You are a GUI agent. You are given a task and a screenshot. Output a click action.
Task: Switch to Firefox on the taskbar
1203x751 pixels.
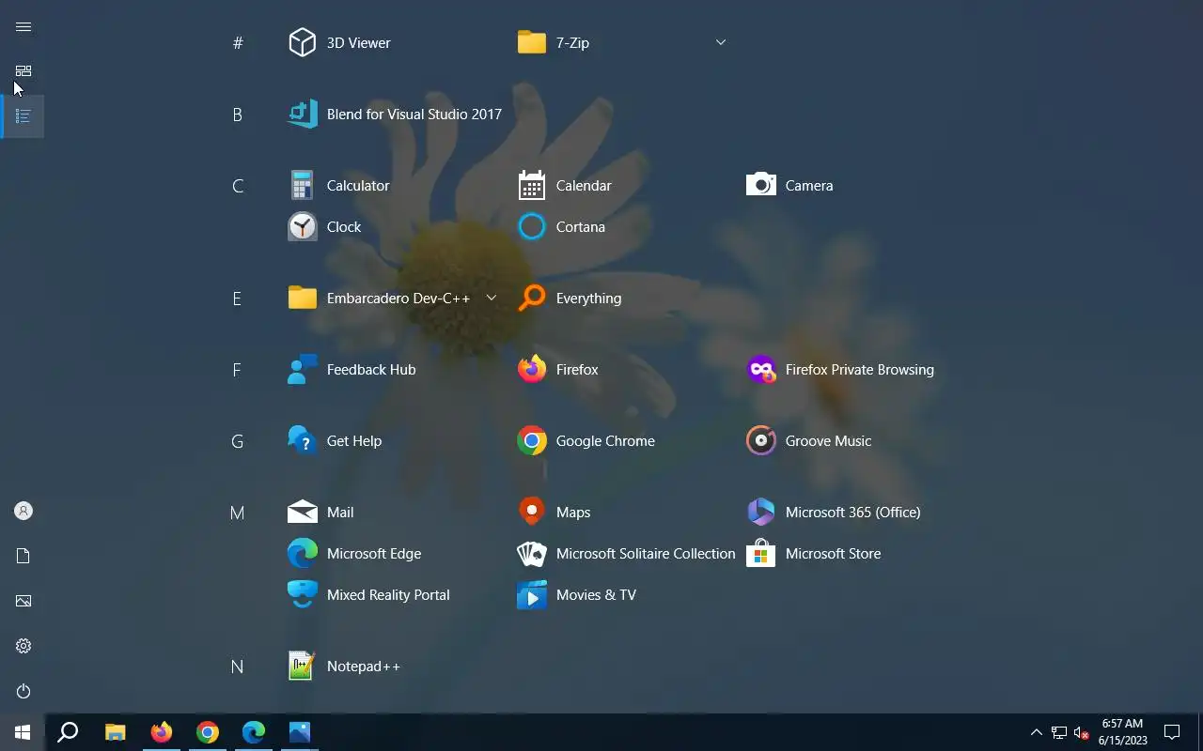(x=162, y=732)
